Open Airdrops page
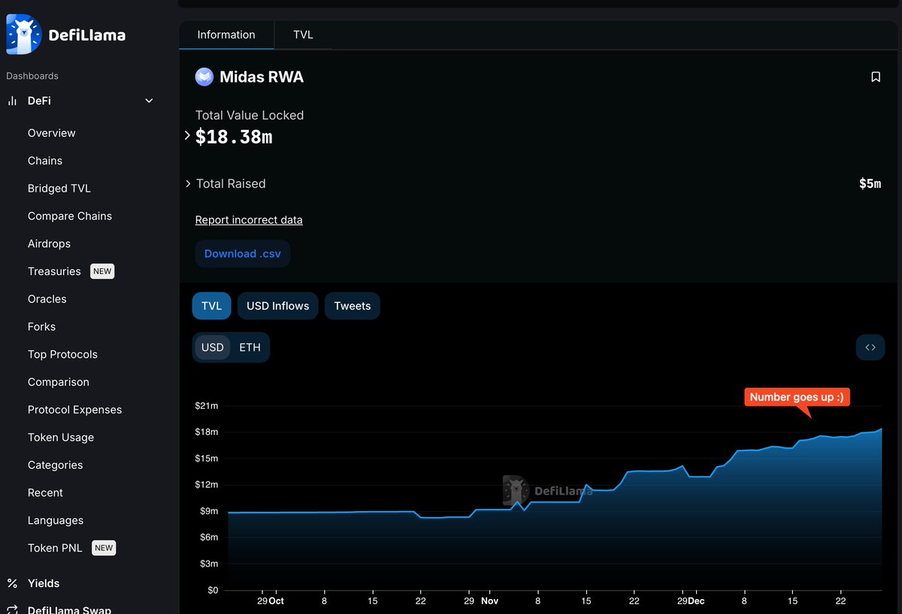The image size is (902, 614). pyautogui.click(x=49, y=243)
